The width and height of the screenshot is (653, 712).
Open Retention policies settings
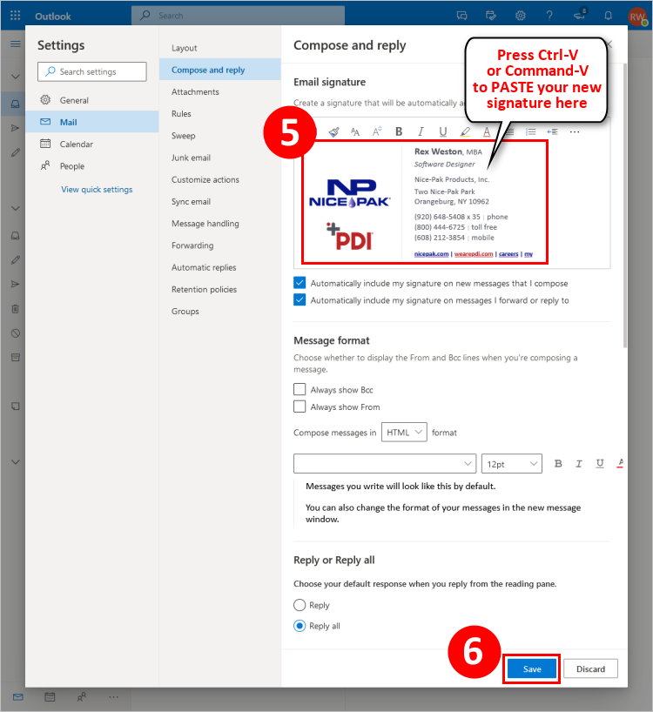pos(220,289)
